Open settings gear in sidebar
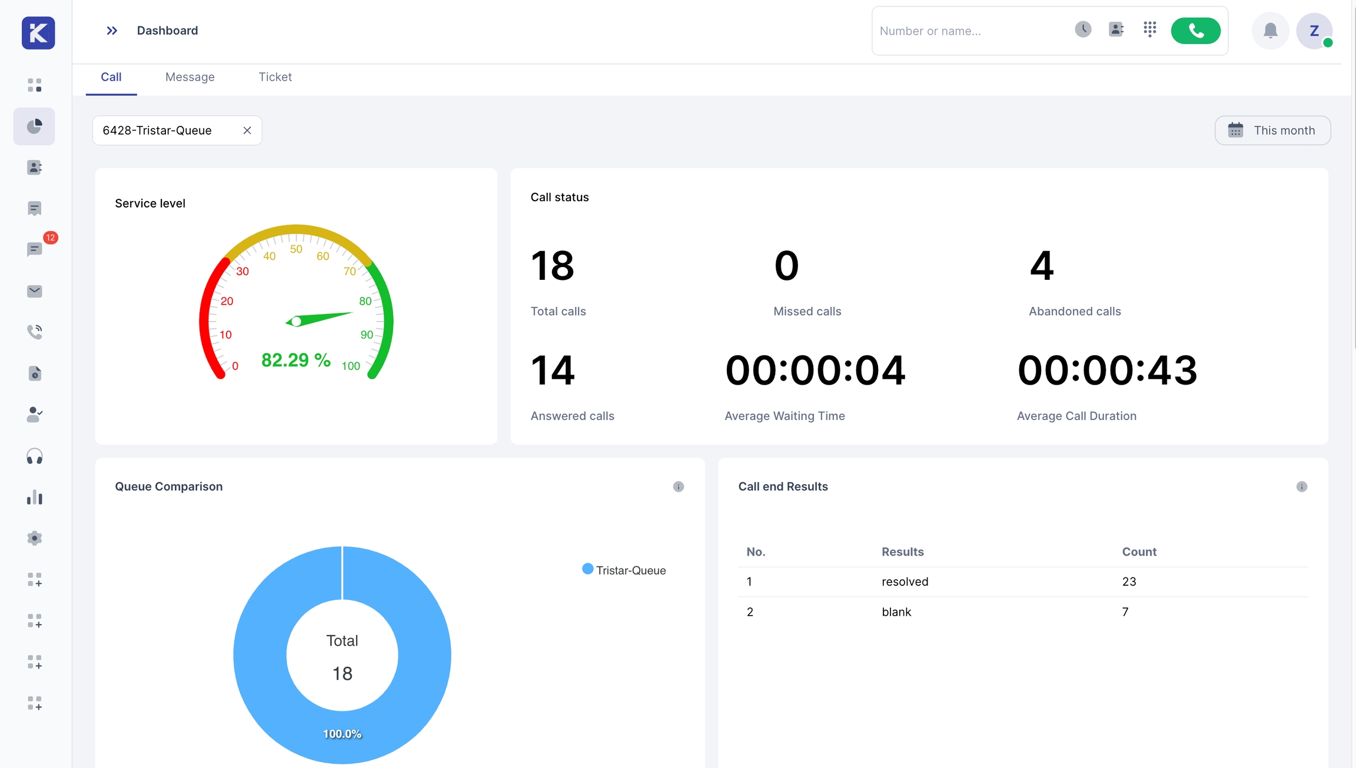1356x768 pixels. click(x=35, y=538)
